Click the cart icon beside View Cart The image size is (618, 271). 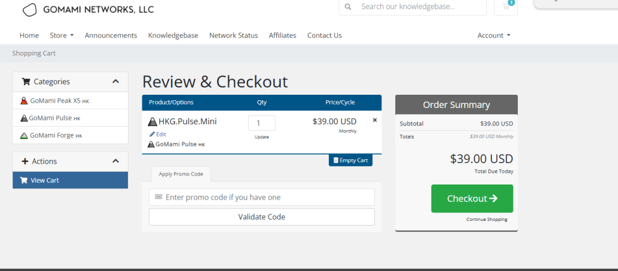[x=24, y=180]
